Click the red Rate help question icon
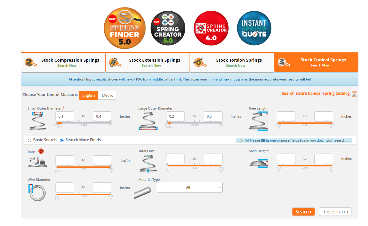The width and height of the screenshot is (368, 226). (x=41, y=151)
